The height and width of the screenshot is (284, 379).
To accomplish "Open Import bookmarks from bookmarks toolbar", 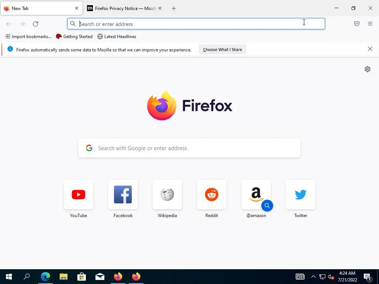I will 28,37.
